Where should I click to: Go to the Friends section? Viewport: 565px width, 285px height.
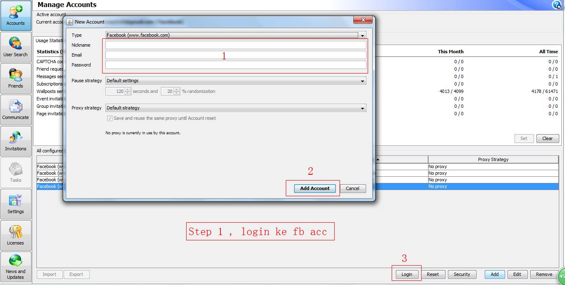click(x=16, y=78)
